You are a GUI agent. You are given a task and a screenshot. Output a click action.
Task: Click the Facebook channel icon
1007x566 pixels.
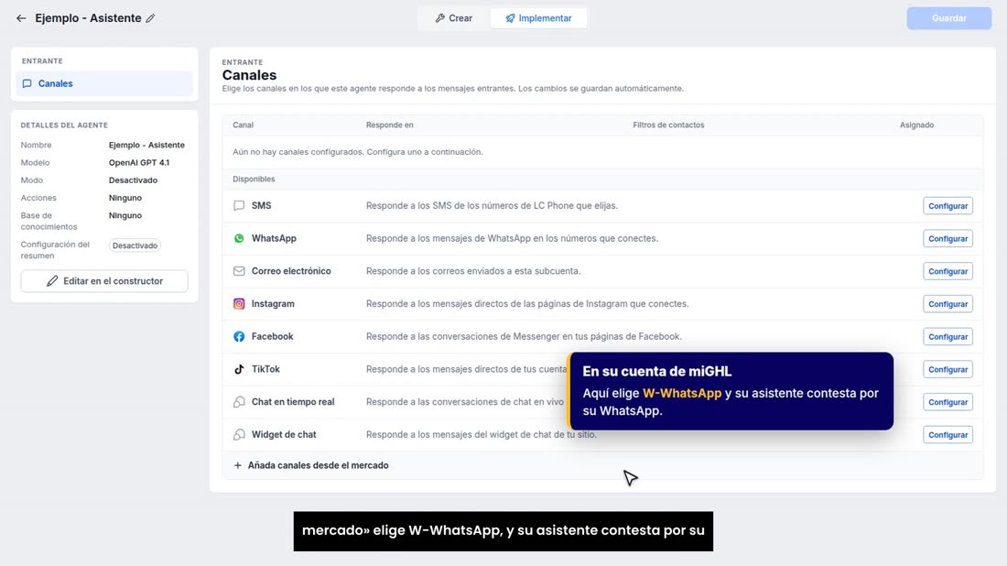coord(239,337)
